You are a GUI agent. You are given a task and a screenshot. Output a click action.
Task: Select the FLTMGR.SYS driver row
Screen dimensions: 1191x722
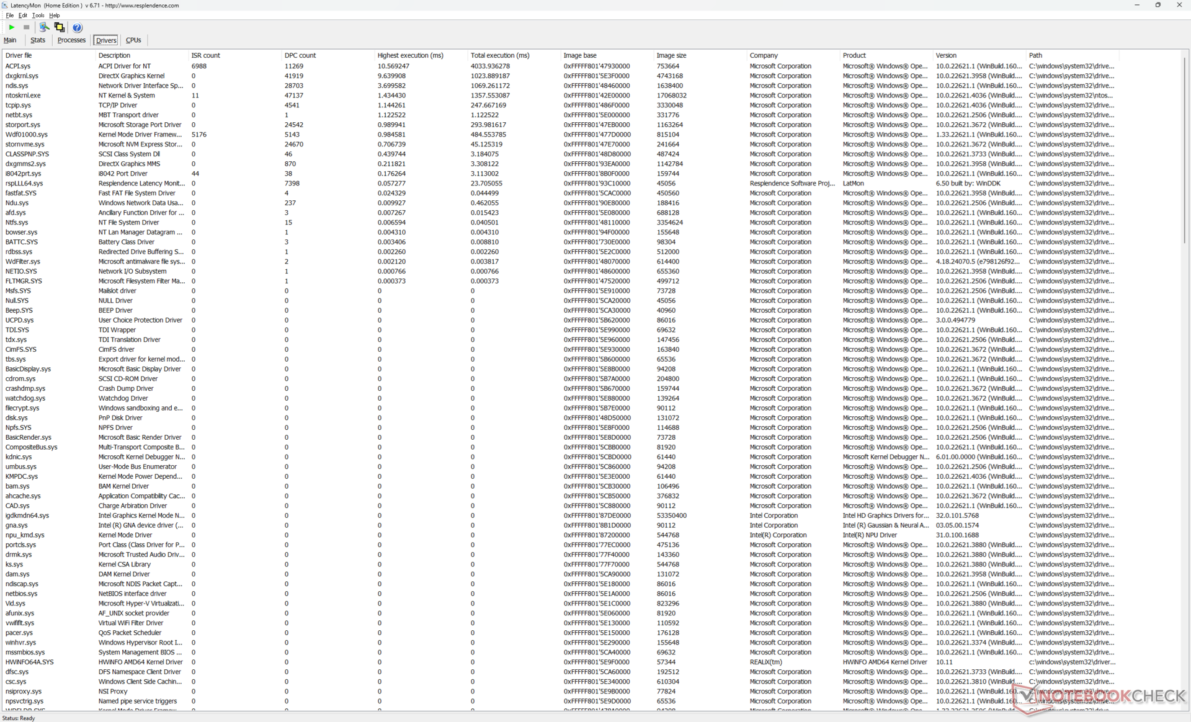[x=560, y=281]
